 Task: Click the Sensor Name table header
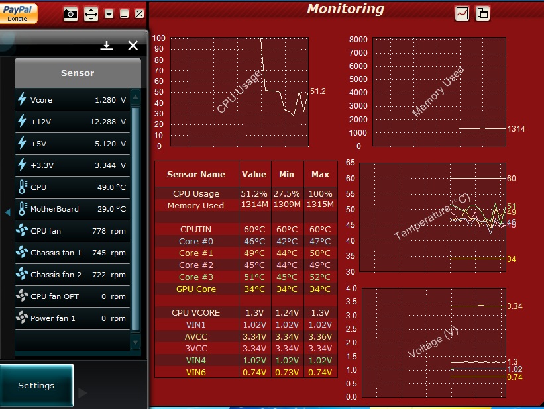pyautogui.click(x=196, y=175)
